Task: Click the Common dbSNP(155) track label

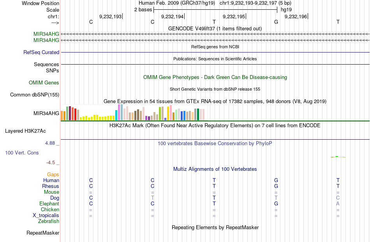Action: point(35,95)
